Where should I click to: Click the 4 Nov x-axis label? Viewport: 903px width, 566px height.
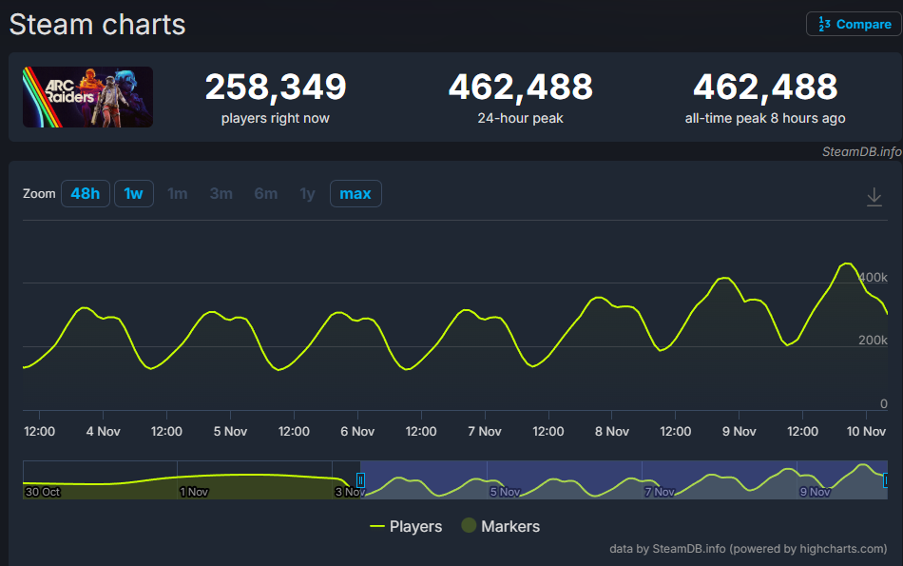pyautogui.click(x=103, y=431)
